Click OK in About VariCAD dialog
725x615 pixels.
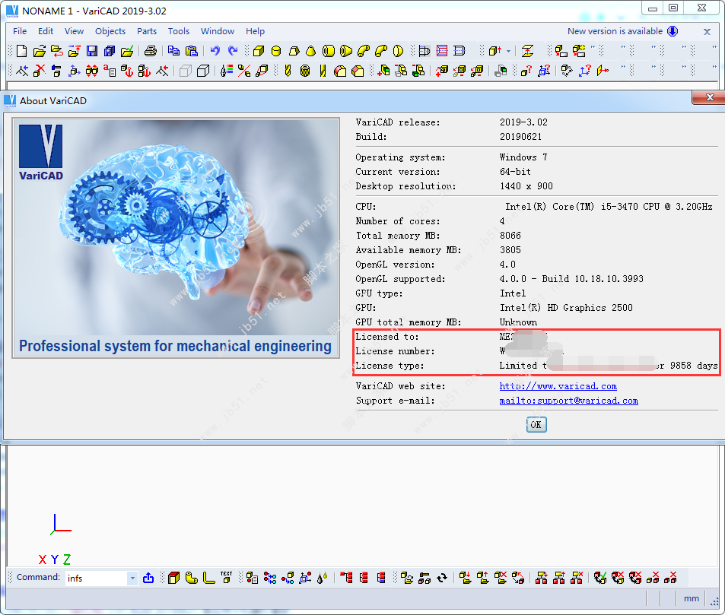(x=536, y=425)
